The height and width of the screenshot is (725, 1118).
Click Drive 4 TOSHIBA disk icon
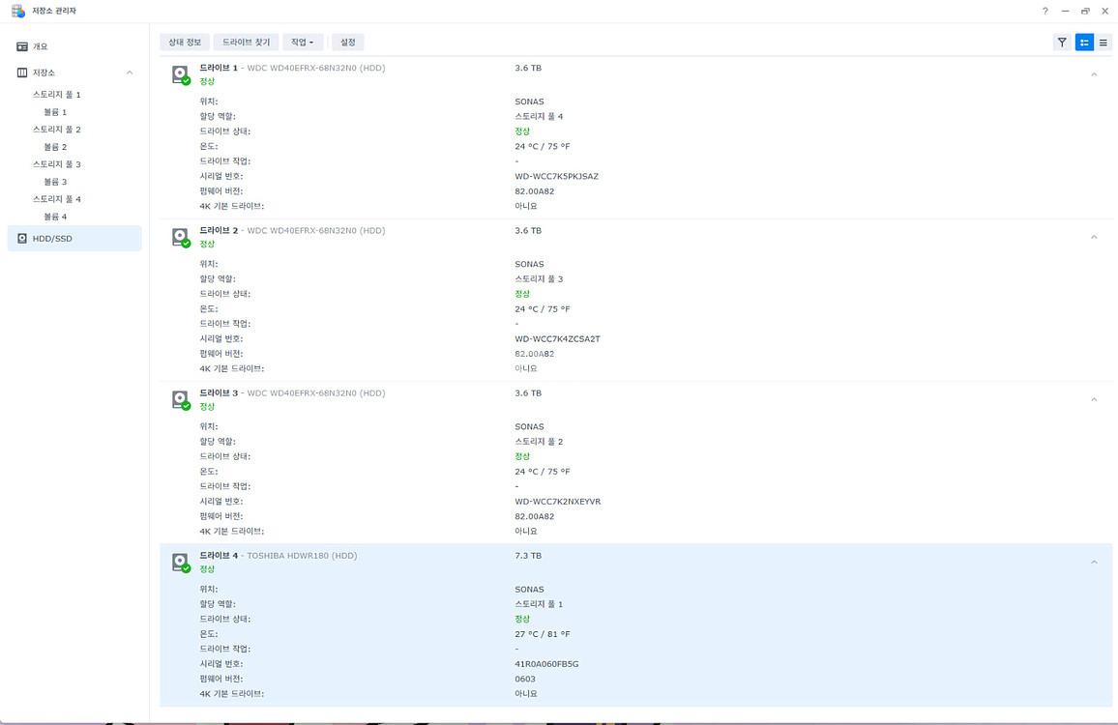point(180,562)
